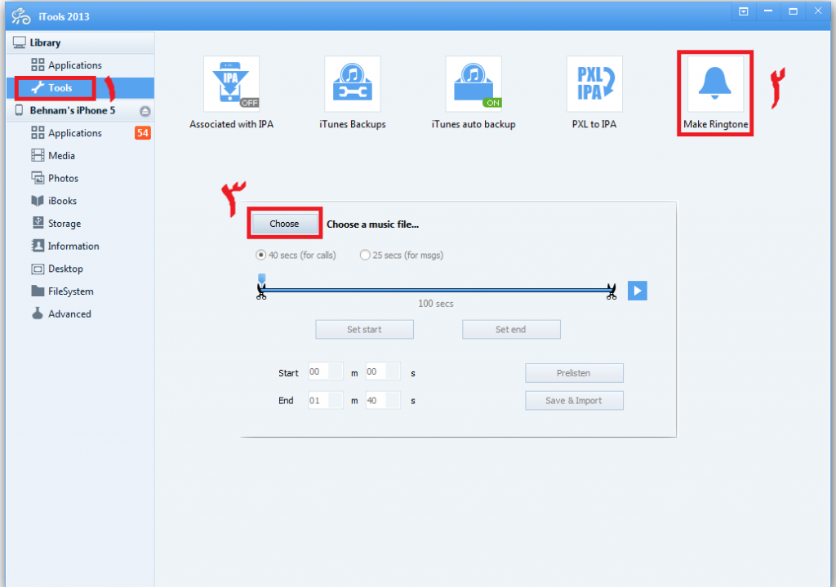The width and height of the screenshot is (836, 587).
Task: Click the blue ringtone timeline track
Action: [436, 290]
